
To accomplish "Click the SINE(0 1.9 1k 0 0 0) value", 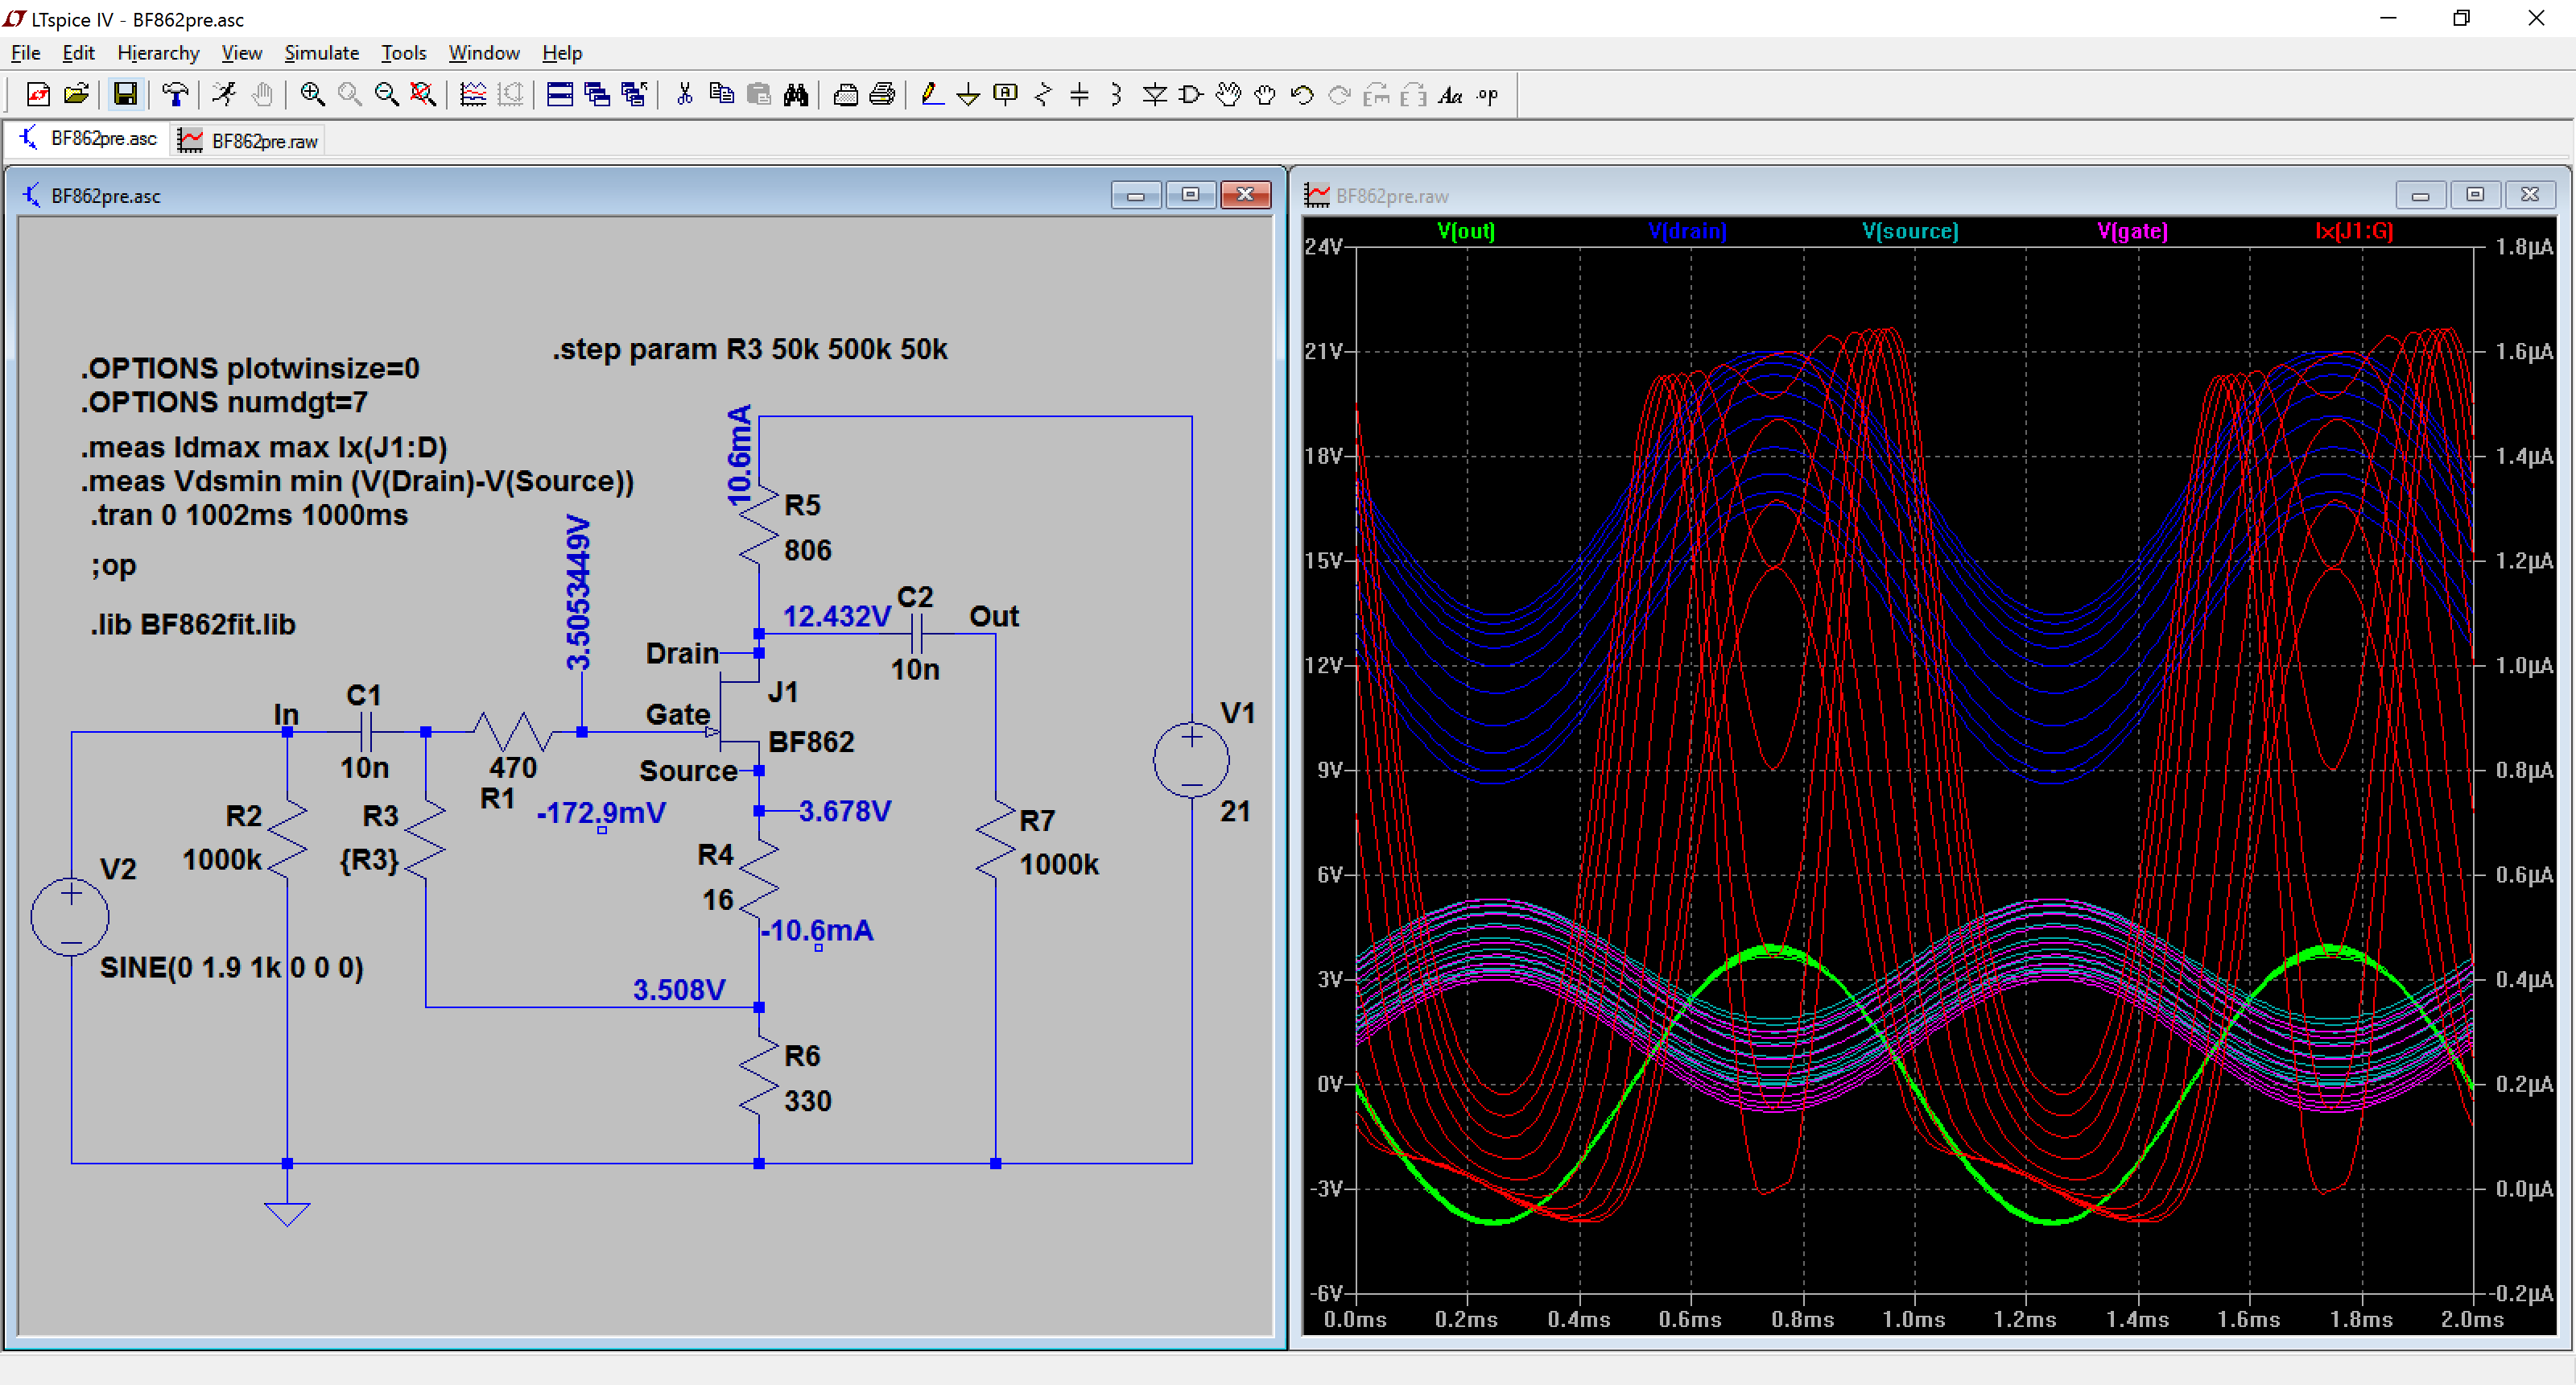I will pyautogui.click(x=231, y=967).
